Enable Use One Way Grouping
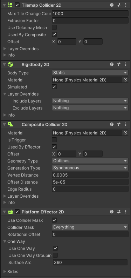The width and height of the screenshot is (131, 278). (x=55, y=255)
